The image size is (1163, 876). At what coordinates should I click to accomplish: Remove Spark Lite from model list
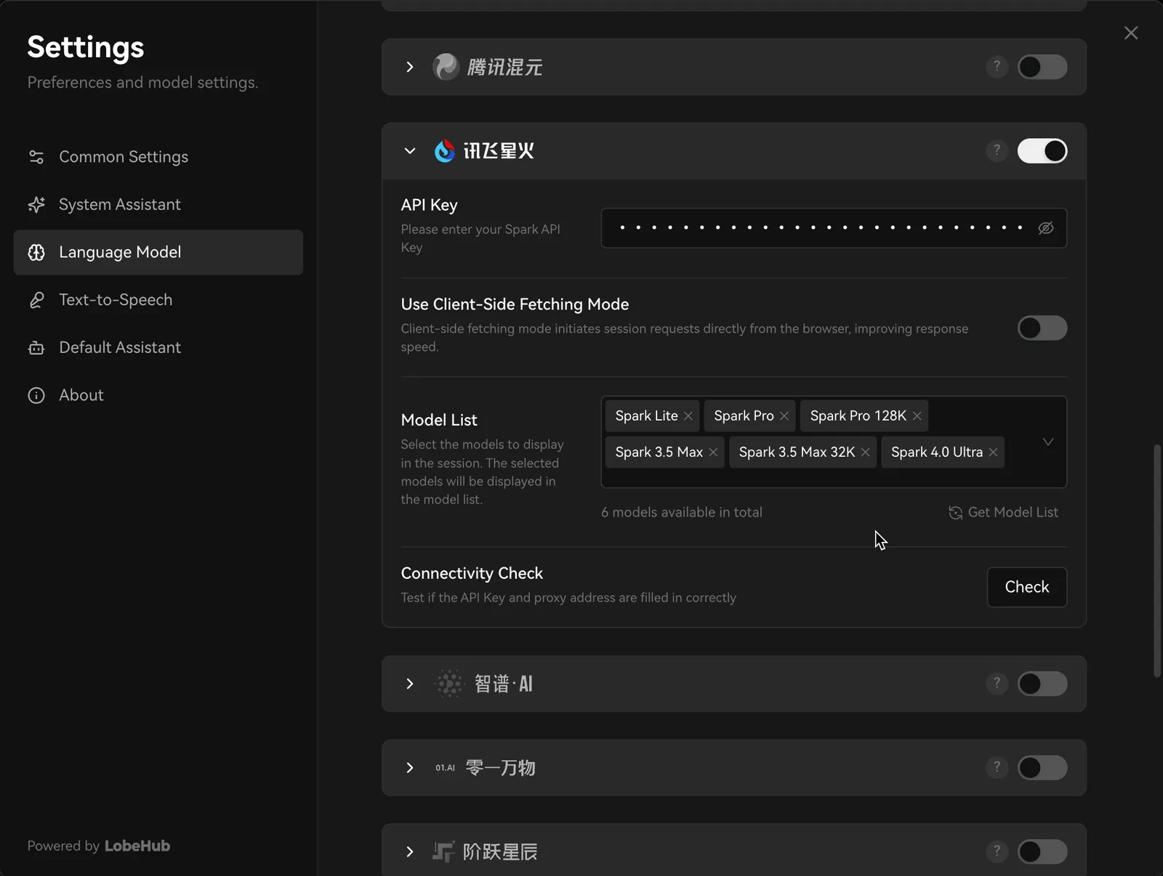[688, 416]
